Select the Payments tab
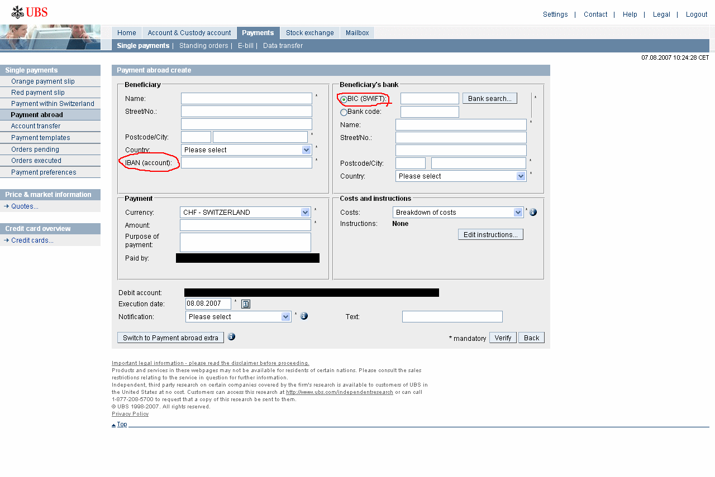This screenshot has width=715, height=477. (258, 33)
